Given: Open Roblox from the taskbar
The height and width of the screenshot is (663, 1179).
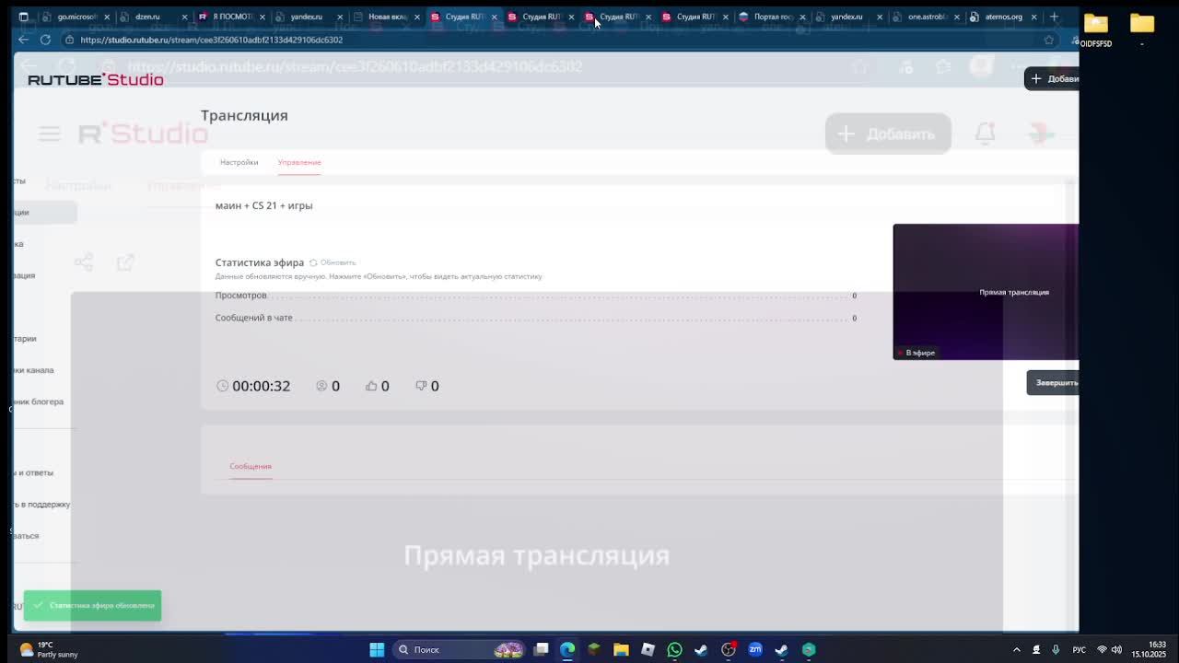Looking at the screenshot, I should point(648,649).
